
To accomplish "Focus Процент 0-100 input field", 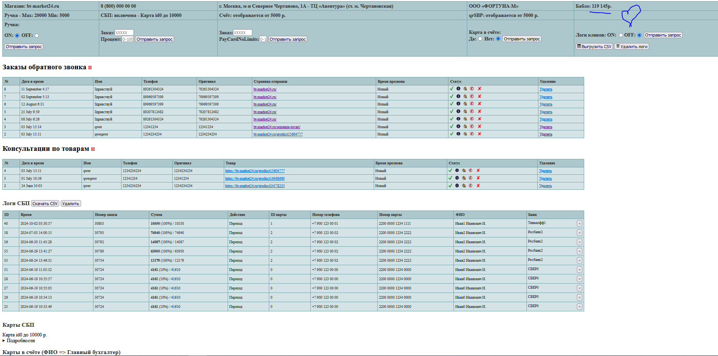I will click(128, 39).
